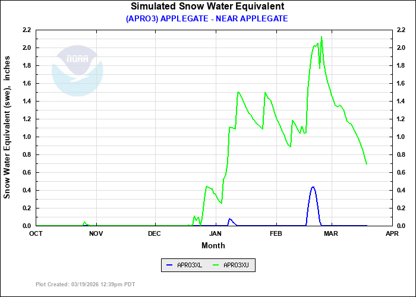416x297 pixels.
Task: Select the OCT tick on x-axis
Action: 36,233
